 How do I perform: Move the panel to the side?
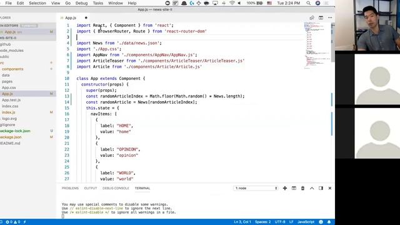pos(321,188)
